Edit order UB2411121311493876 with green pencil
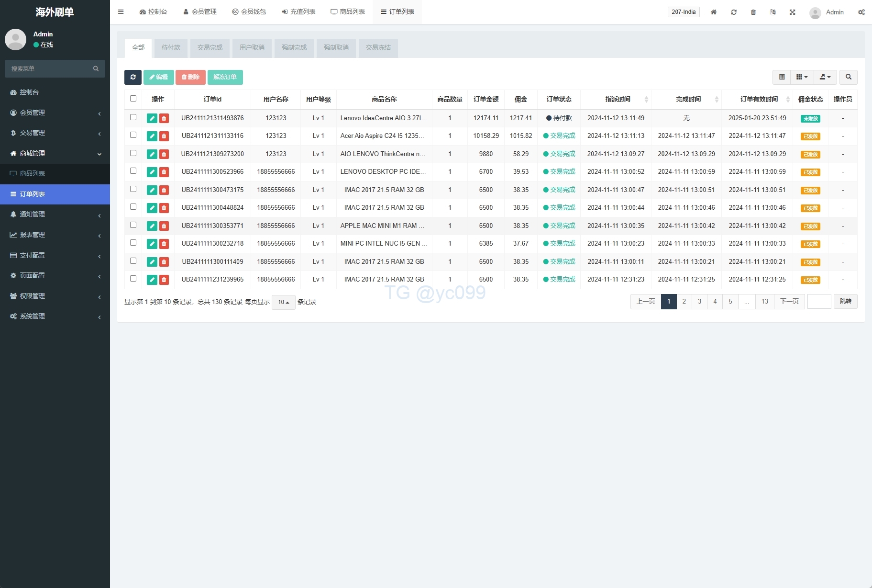Screen dimensions: 872x588 152,118
